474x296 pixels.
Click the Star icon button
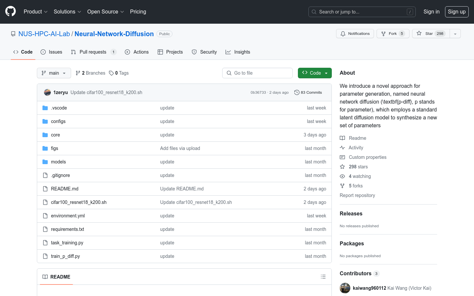coord(419,34)
